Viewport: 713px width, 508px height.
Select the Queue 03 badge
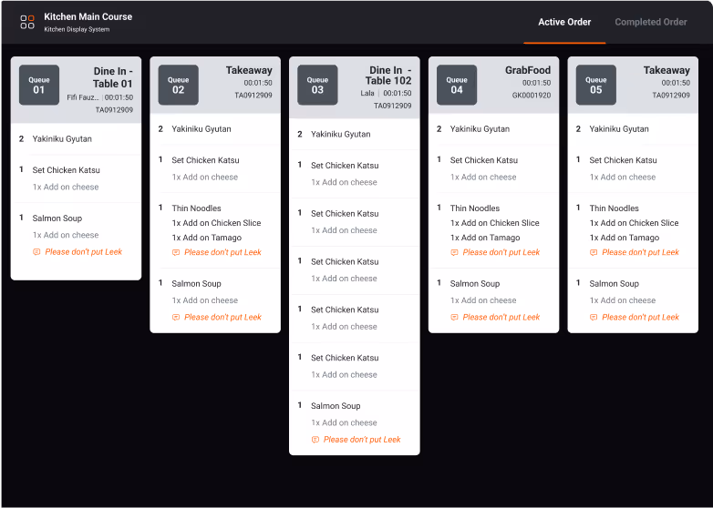[317, 85]
